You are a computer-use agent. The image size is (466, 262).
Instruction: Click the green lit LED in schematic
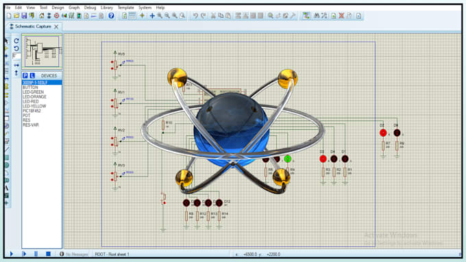tap(287, 159)
